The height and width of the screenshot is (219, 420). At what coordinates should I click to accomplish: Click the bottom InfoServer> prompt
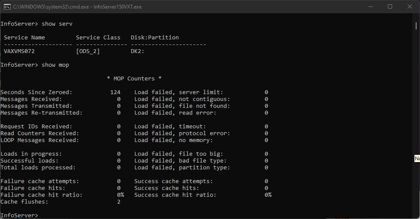(19, 215)
